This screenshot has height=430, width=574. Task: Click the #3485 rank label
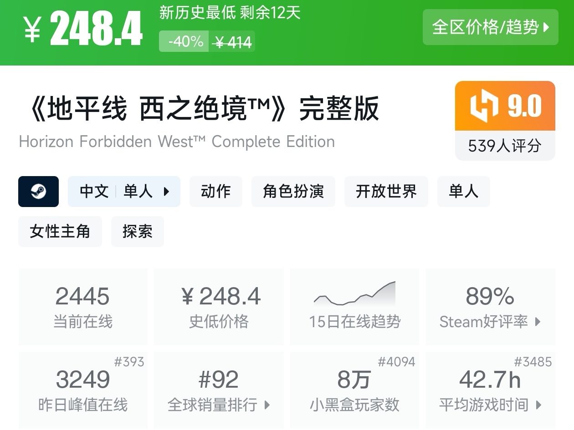(533, 362)
